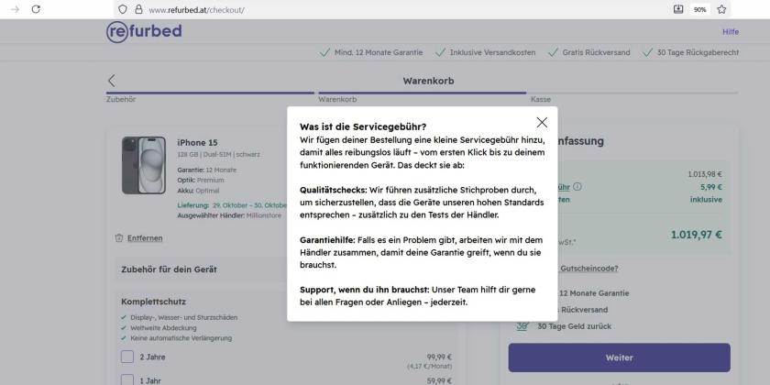Screen dimensions: 770x385
Task: Click the Garantiehilfe bold label
Action: [327, 240]
